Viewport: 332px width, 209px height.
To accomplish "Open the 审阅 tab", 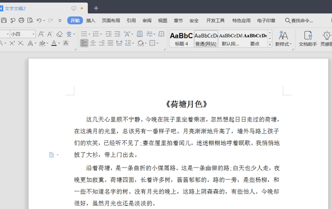I will pyautogui.click(x=147, y=20).
